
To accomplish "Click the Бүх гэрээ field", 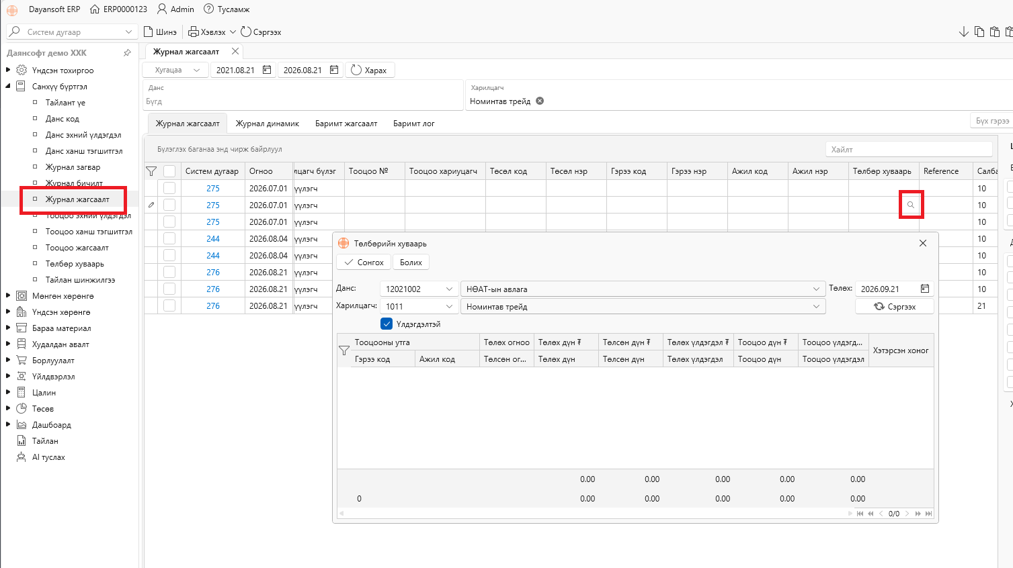I will pyautogui.click(x=992, y=121).
